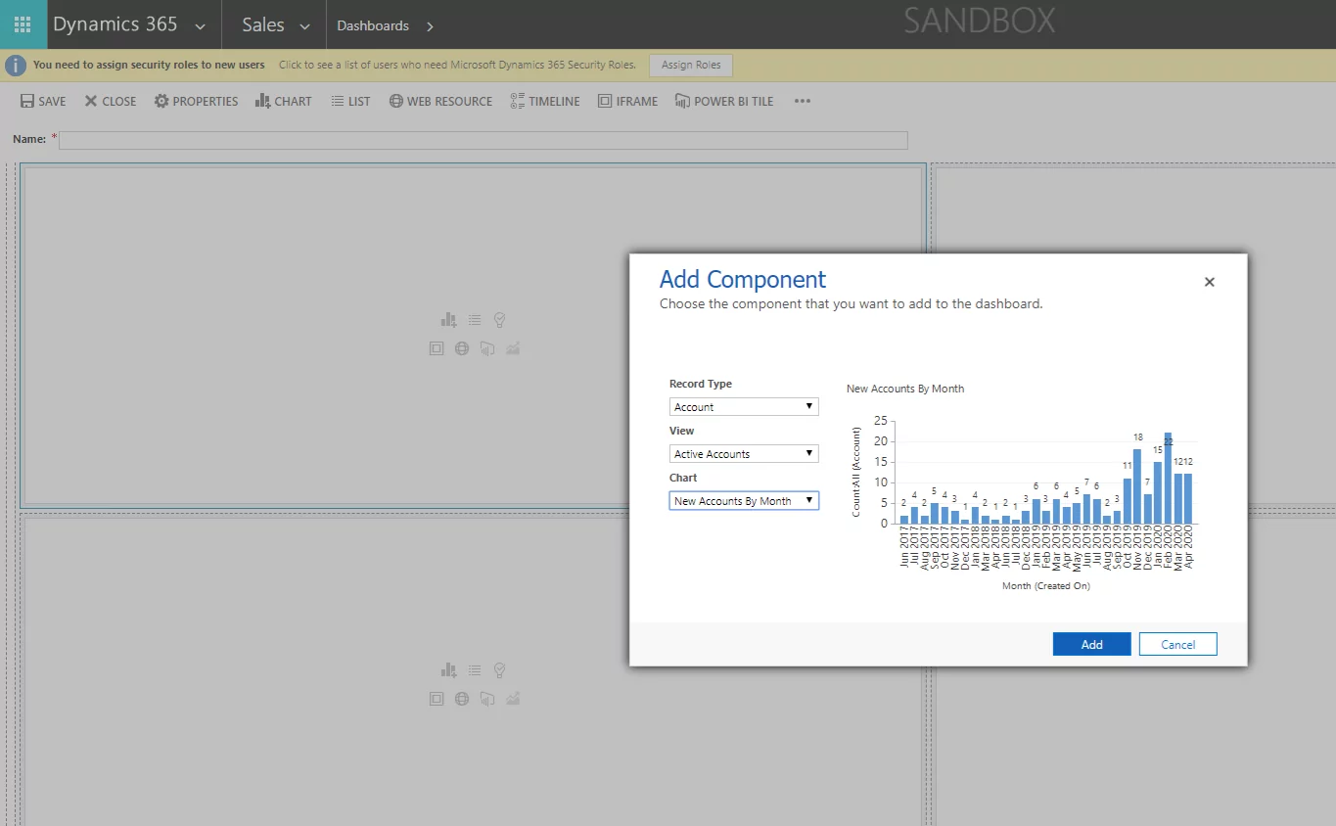1336x826 pixels.
Task: Click web resource globe icon in second section
Action: tap(462, 699)
